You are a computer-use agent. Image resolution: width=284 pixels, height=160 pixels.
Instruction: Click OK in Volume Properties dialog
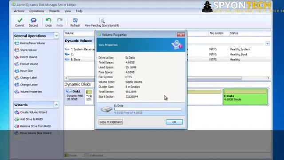tap(174, 122)
